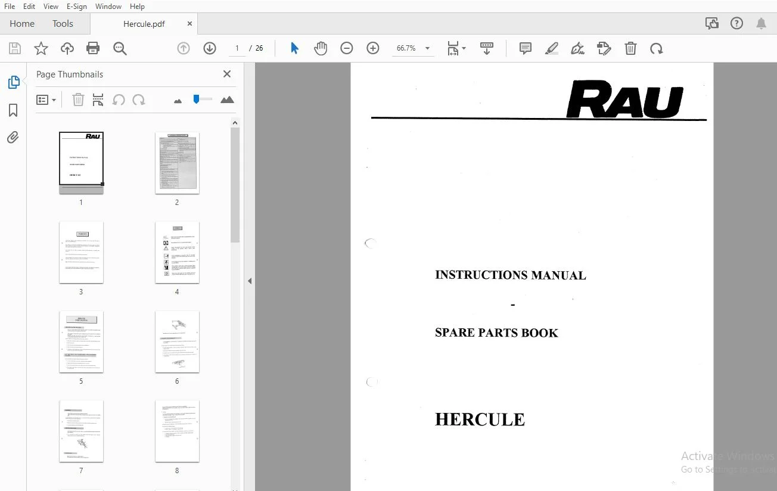This screenshot has width=777, height=491.
Task: Go to the next page arrow
Action: coord(210,48)
